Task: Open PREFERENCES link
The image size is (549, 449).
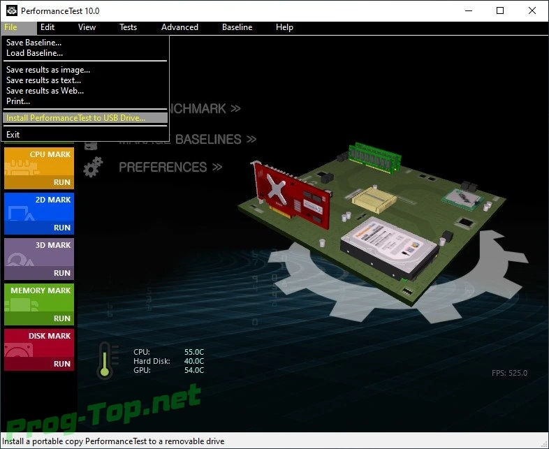Action: pyautogui.click(x=170, y=168)
